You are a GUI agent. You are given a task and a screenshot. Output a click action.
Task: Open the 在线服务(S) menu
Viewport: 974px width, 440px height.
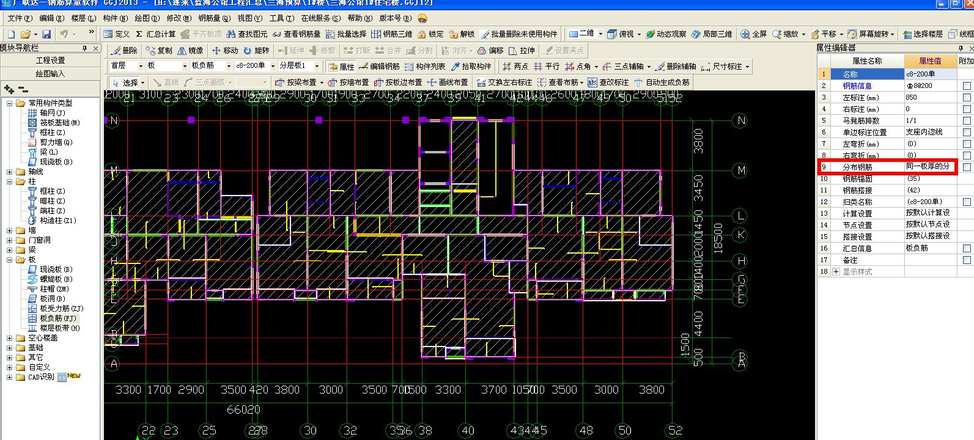[x=322, y=18]
